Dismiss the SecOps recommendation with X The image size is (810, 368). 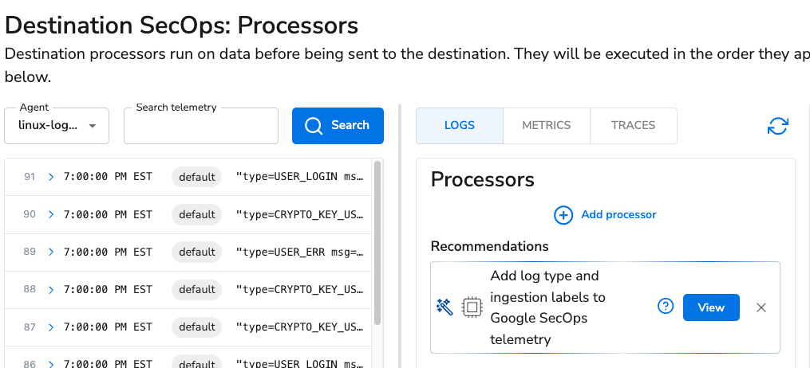[761, 307]
